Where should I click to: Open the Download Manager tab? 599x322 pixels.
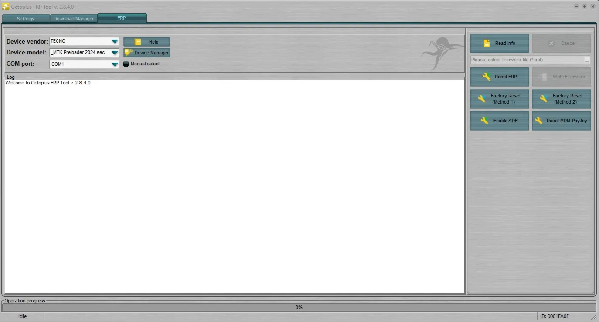coord(74,19)
